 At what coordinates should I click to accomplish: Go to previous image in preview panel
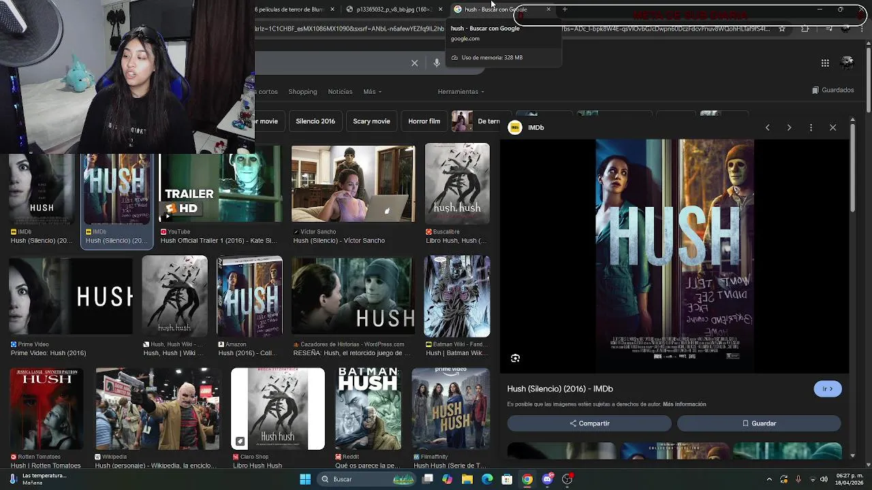[x=767, y=127]
